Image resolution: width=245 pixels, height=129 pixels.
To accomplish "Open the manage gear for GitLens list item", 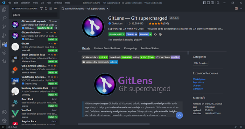I will tap(56, 28).
